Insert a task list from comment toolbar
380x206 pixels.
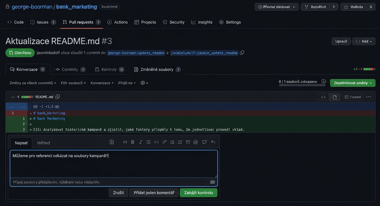[188, 142]
